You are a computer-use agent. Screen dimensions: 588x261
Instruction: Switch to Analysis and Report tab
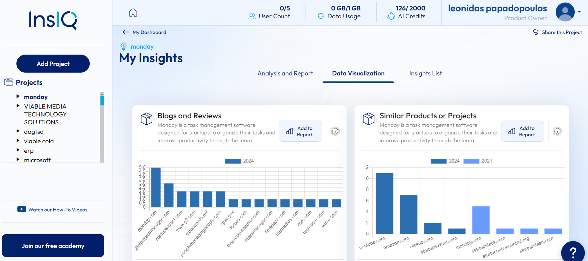[285, 73]
